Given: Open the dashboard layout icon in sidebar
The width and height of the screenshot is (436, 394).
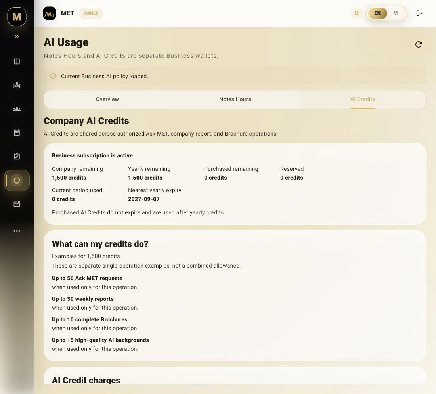Looking at the screenshot, I should pos(17,61).
